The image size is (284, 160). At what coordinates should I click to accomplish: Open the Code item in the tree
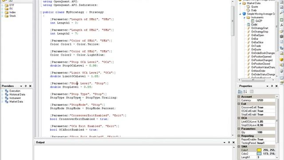point(252,24)
